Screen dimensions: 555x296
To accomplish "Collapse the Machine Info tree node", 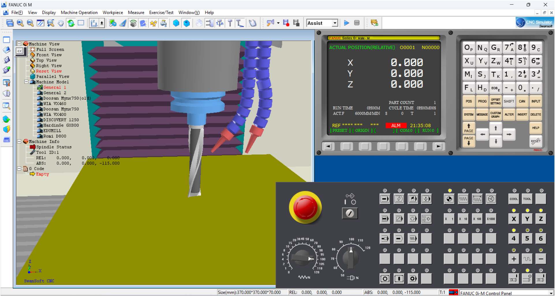I will click(19, 142).
